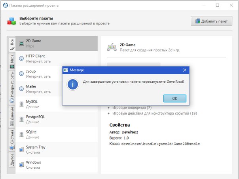Select the HTTP Client package
Screen dimensions: 239x179
(x=57, y=59)
